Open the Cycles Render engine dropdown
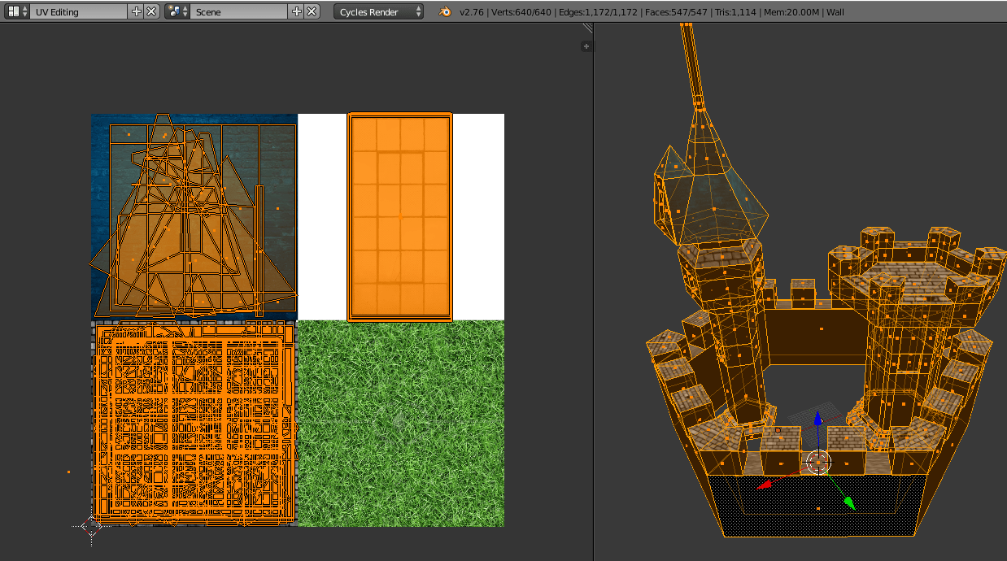Image resolution: width=1007 pixels, height=561 pixels. pos(378,12)
